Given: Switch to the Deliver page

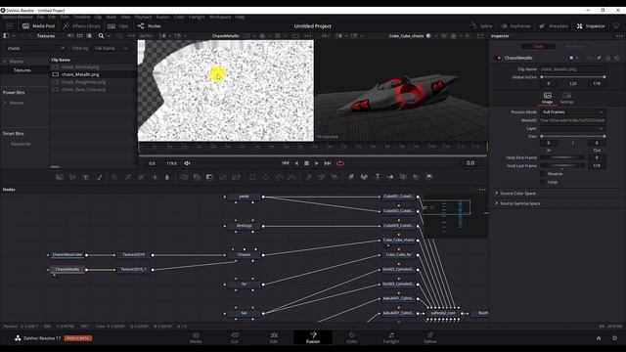Looking at the screenshot, I should tap(430, 337).
